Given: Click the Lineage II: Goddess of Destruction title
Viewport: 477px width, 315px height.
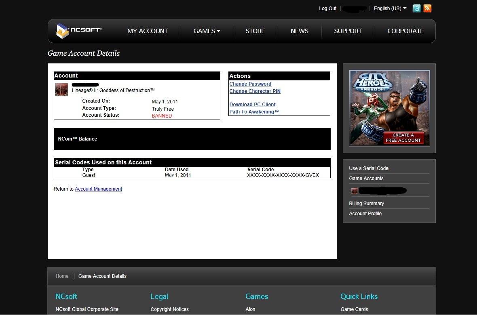Looking at the screenshot, I should 113,90.
